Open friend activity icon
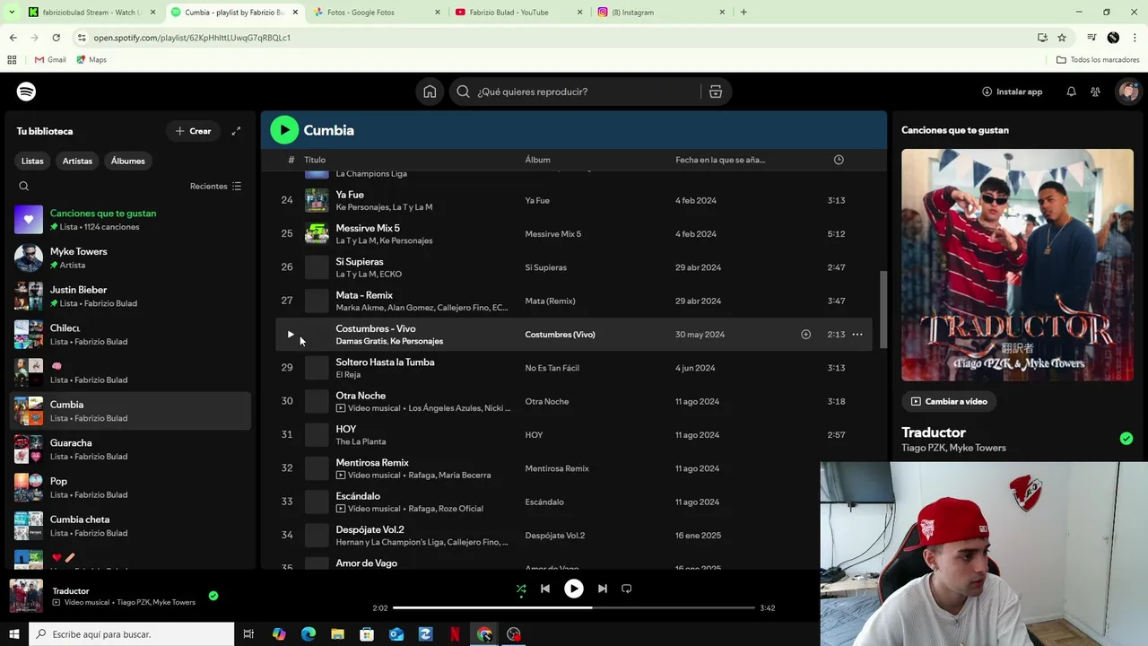1148x646 pixels. click(1095, 92)
